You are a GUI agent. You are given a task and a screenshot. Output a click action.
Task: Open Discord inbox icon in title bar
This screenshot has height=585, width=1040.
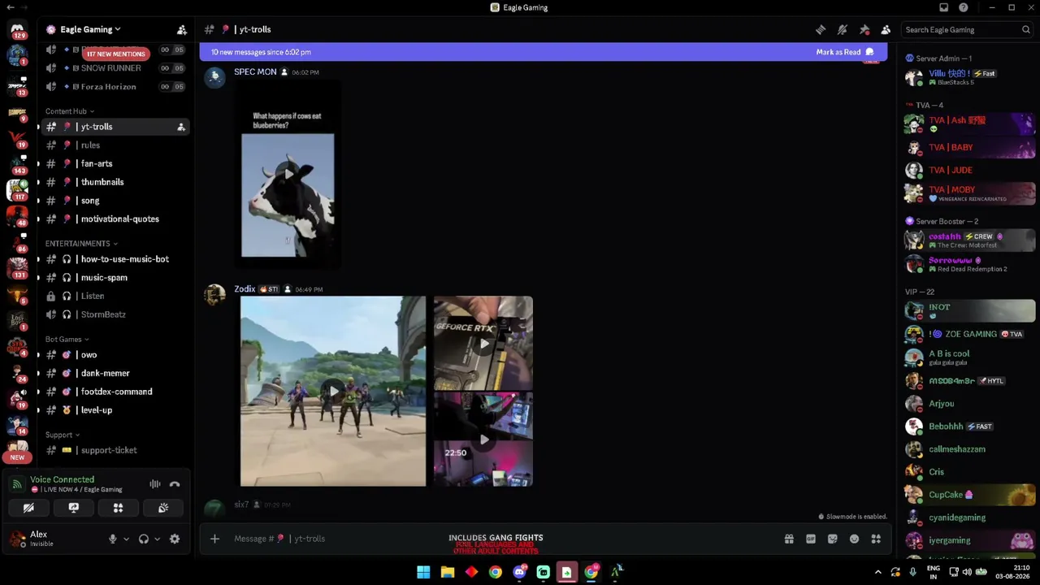[x=943, y=7]
